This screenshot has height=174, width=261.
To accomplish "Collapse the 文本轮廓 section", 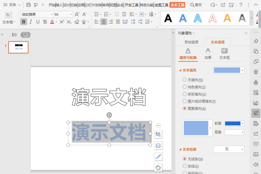I will coord(180,150).
